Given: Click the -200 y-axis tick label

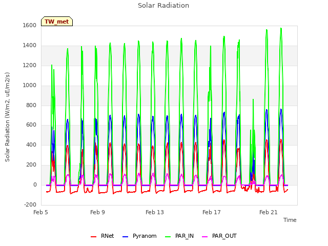Looking at the screenshot, I should [30, 205].
